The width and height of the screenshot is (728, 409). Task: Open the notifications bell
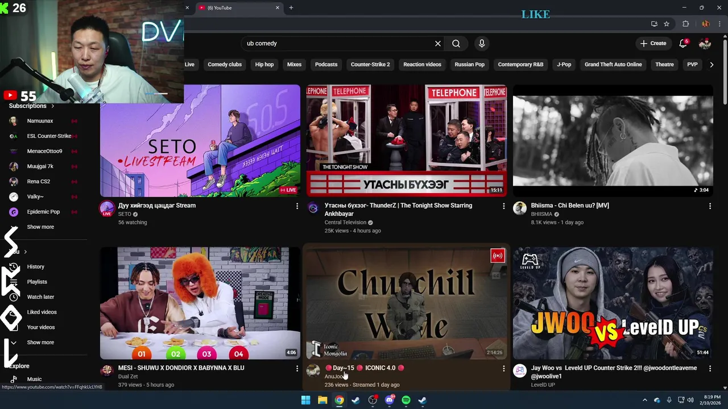[x=683, y=43]
